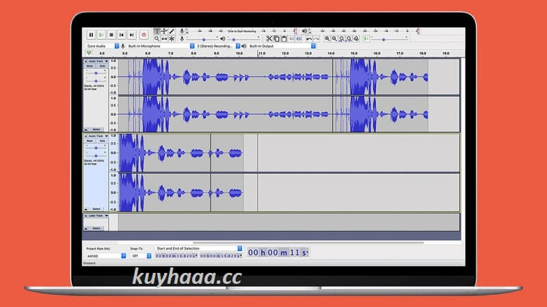This screenshot has height=307, width=547.
Task: Paste with the clipboard icon
Action: click(x=284, y=39)
